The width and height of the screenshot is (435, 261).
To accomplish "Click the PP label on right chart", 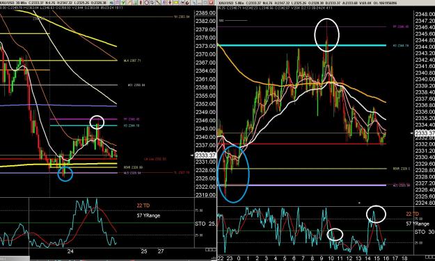I will click(x=401, y=27).
